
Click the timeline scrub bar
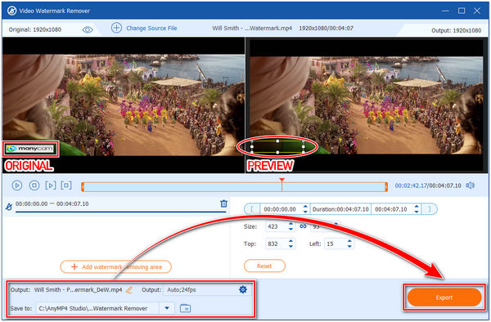pos(234,187)
